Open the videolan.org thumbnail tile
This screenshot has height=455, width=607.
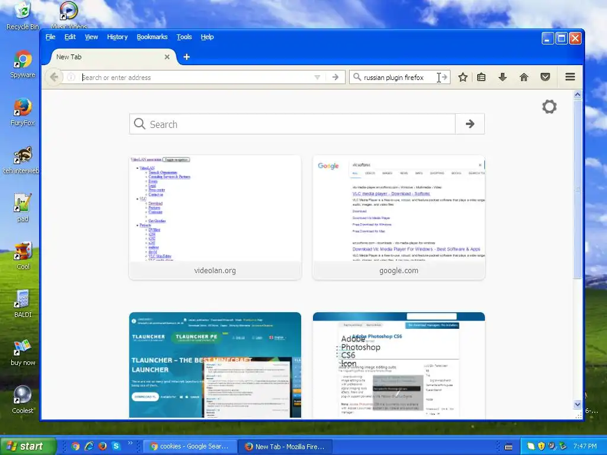[x=215, y=217]
